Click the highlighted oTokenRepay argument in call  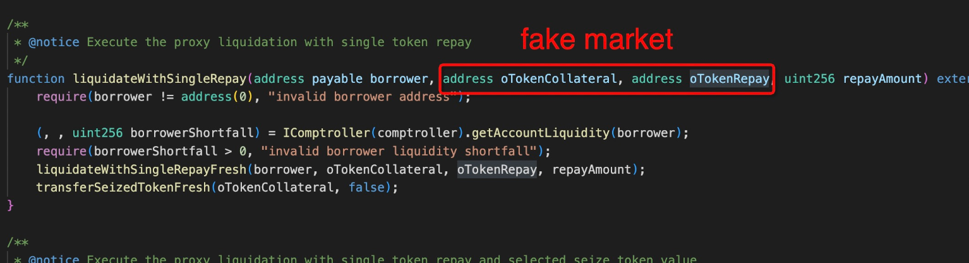497,170
